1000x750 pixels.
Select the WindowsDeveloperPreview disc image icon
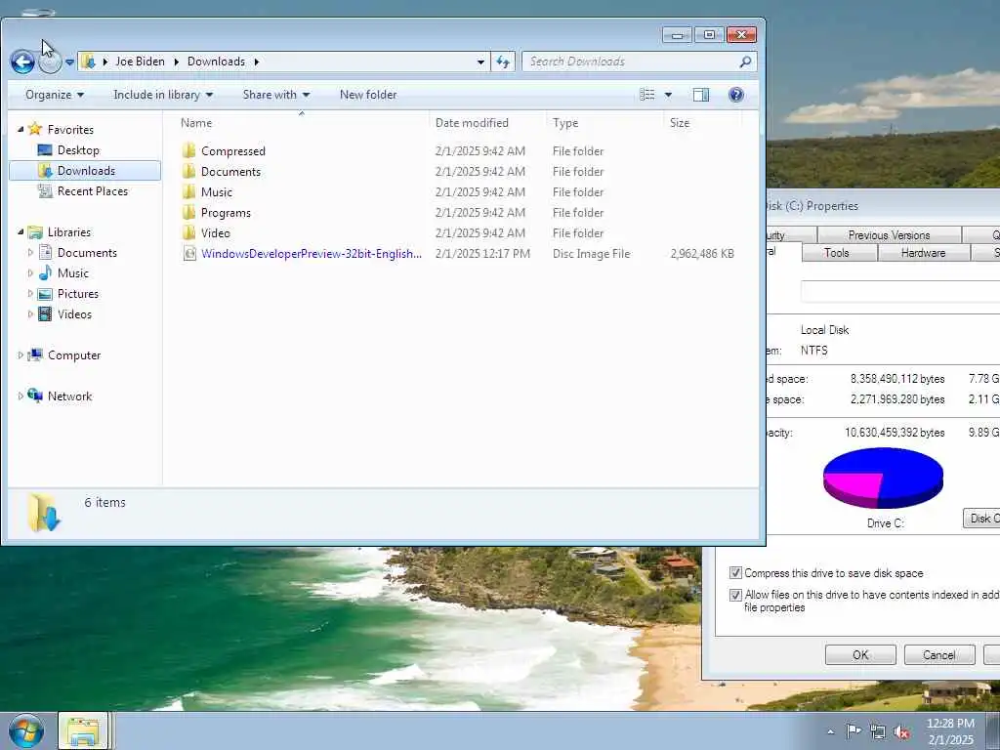tap(188, 253)
